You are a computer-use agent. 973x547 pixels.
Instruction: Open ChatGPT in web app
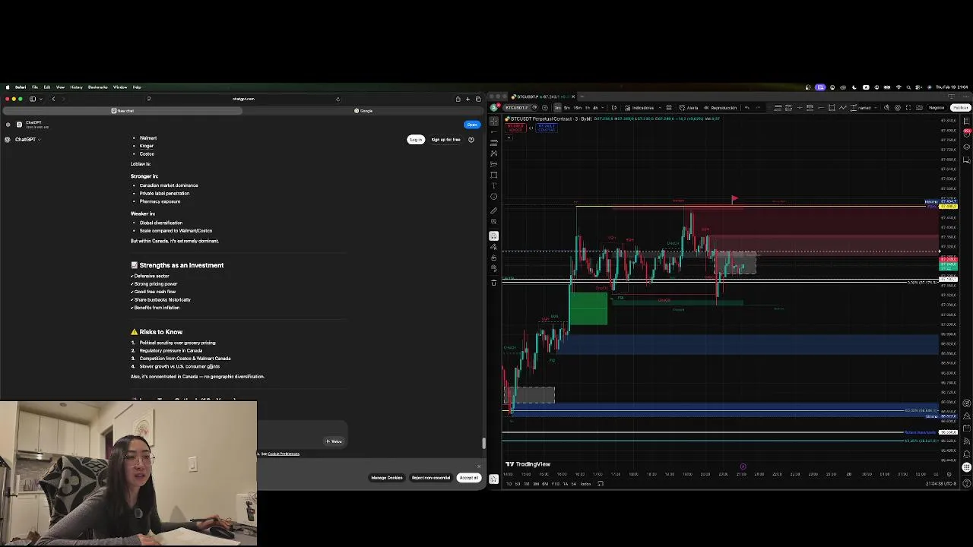pos(472,125)
